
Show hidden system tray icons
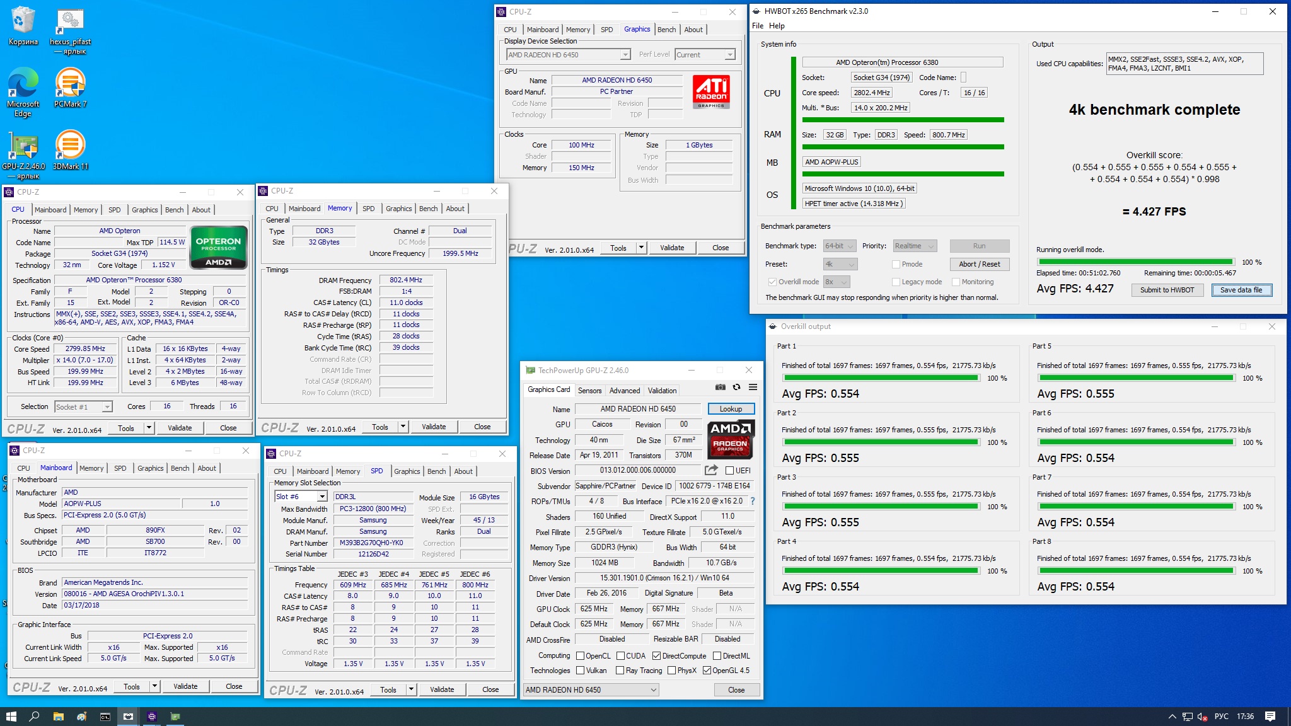(x=1172, y=717)
